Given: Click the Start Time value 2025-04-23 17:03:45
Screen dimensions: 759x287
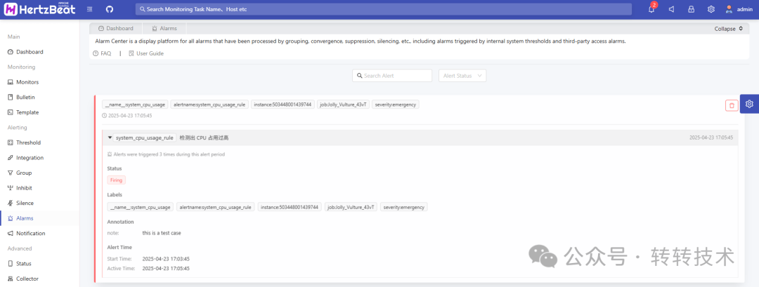Looking at the screenshot, I should pos(166,259).
